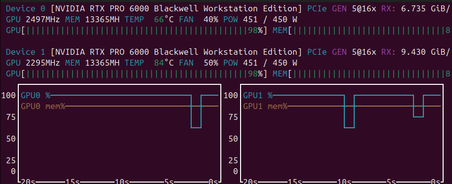Click the "75" y-axis label of GPU0 graph
This screenshot has height=184, width=452.
coord(11,117)
